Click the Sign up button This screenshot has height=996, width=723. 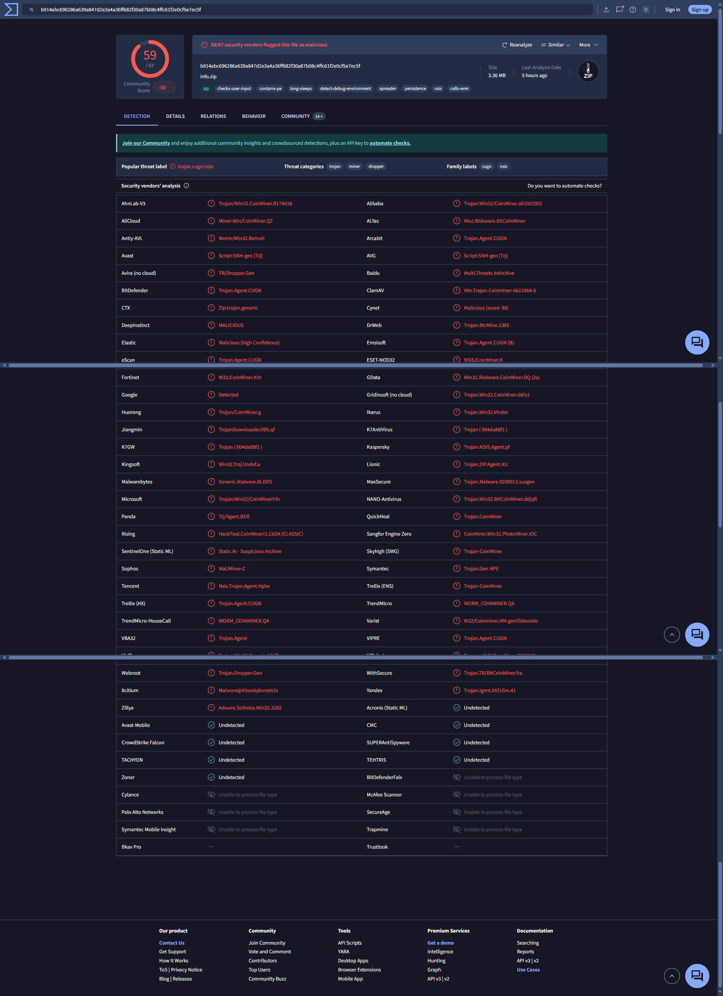tap(700, 10)
